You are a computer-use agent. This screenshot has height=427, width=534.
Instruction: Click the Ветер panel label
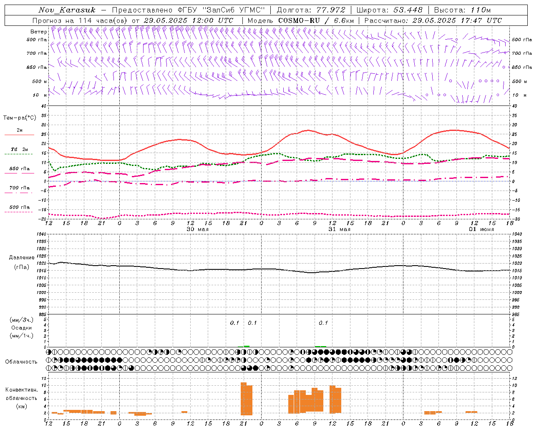point(38,32)
